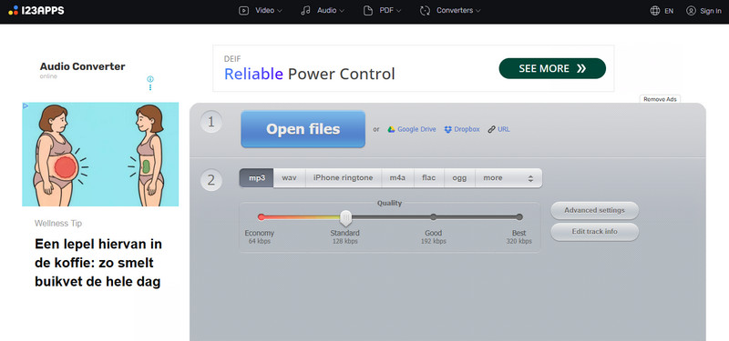Click the PDF document icon

(368, 11)
